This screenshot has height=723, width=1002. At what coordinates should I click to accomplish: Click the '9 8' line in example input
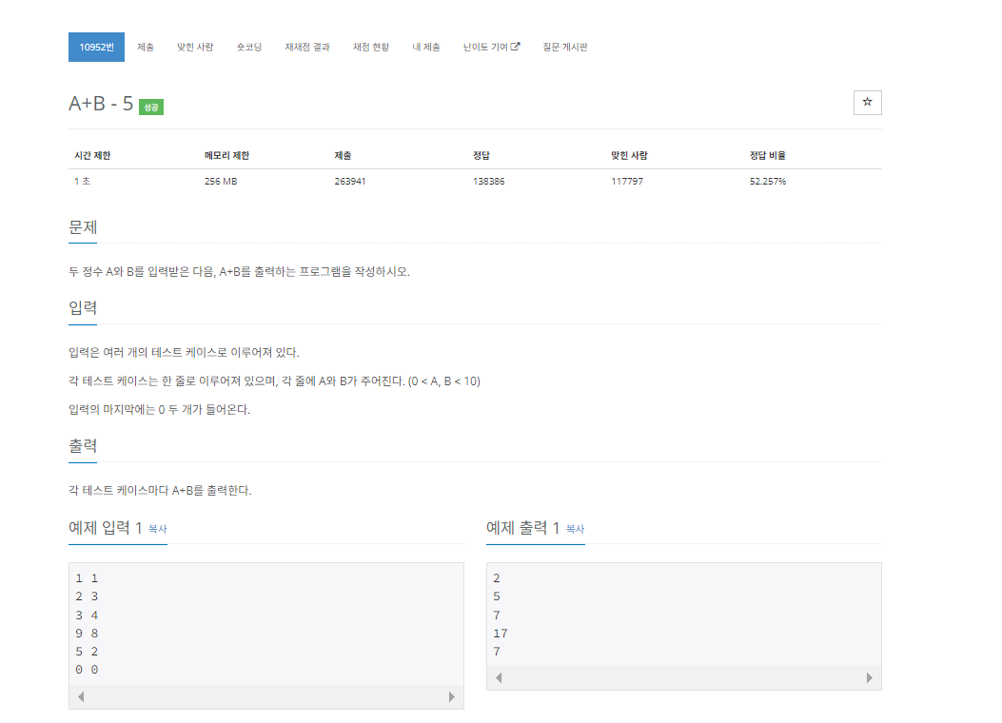[87, 633]
